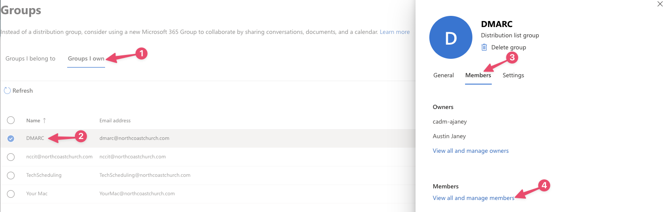Select the TechScheduling group checkbox
664x212 pixels.
(11, 175)
